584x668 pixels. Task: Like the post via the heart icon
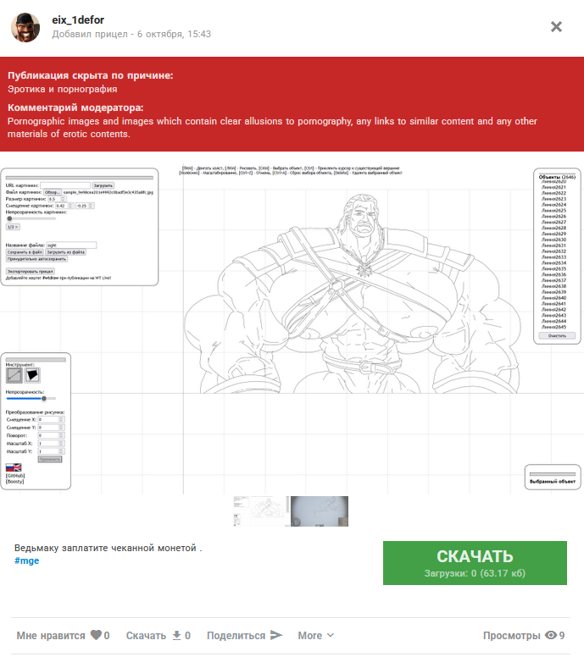click(x=96, y=635)
